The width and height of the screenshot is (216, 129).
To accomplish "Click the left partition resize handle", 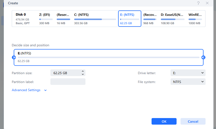I will (x=14, y=57).
